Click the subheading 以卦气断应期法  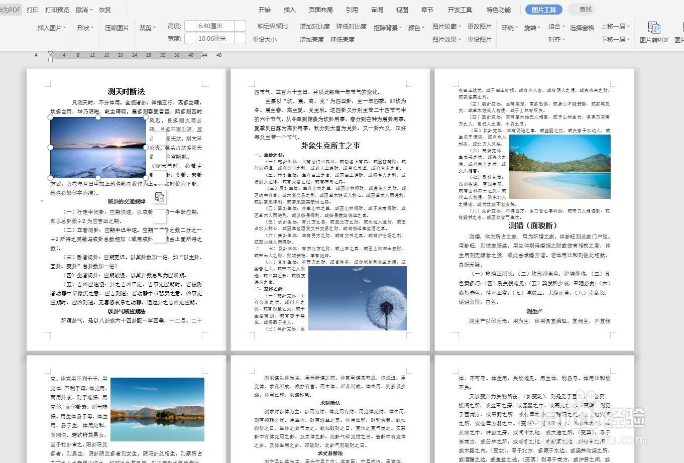[126, 311]
